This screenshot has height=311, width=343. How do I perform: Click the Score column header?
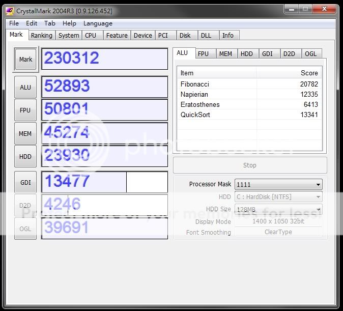pyautogui.click(x=289, y=73)
